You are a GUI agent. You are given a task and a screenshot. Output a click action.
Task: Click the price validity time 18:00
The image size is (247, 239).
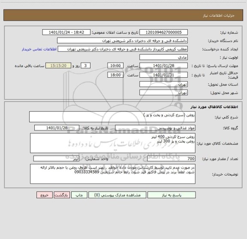pyautogui.click(x=115, y=75)
